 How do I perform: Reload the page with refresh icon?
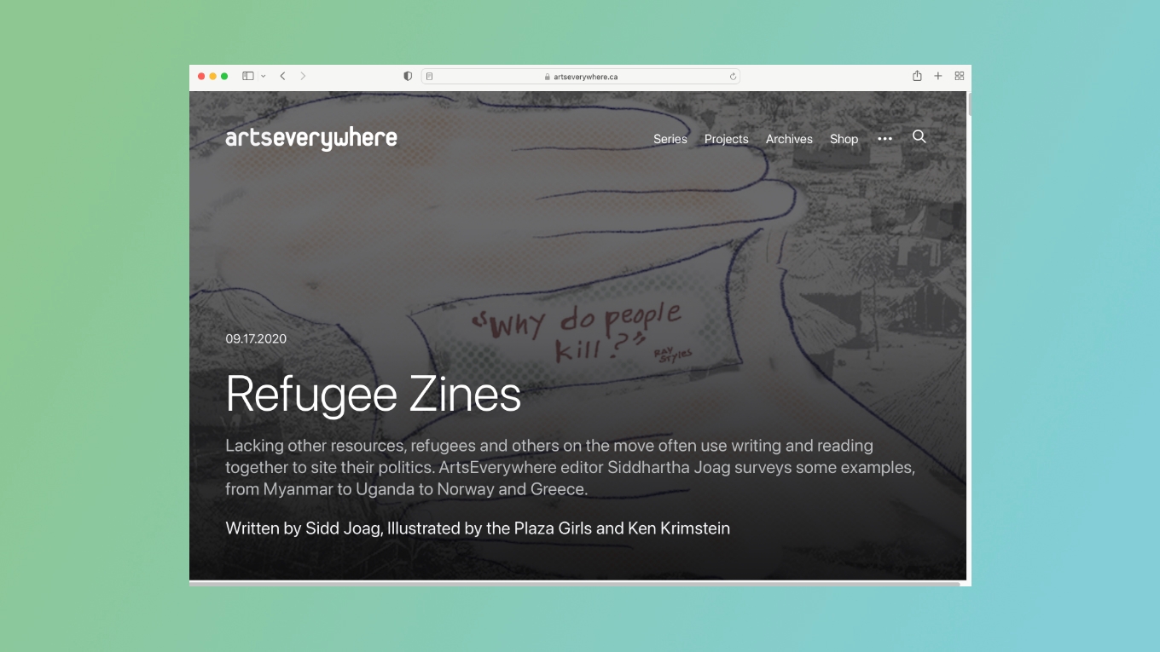(x=733, y=77)
